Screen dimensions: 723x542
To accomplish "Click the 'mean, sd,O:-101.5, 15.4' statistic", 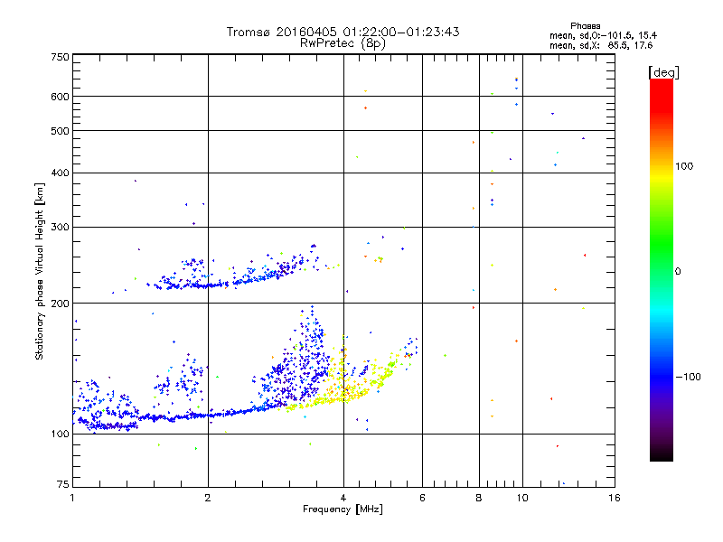I will pos(603,35).
